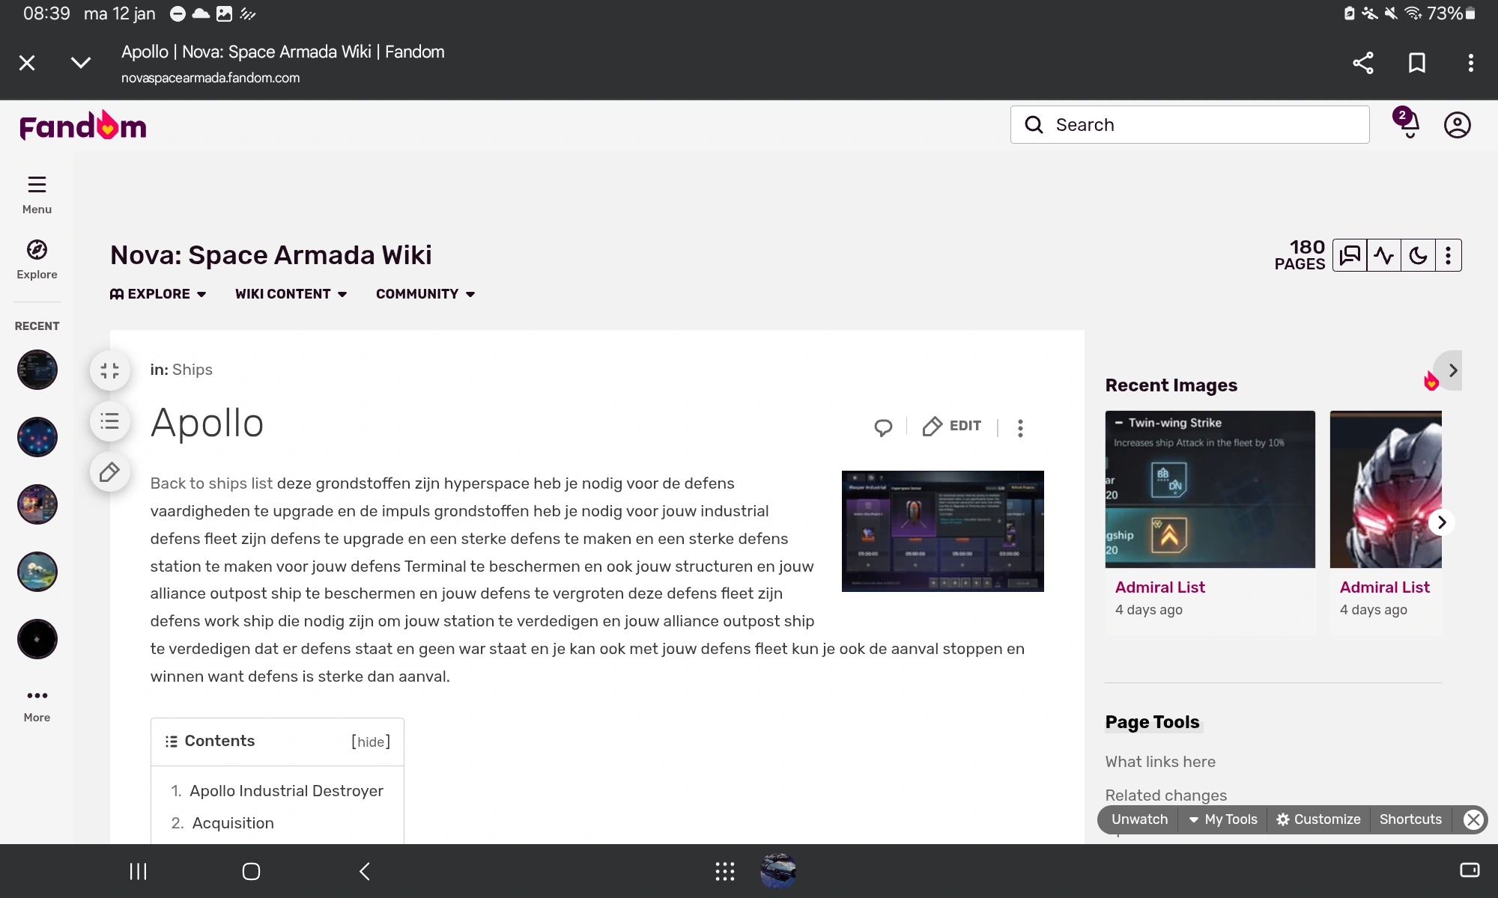Image resolution: width=1498 pixels, height=898 pixels.
Task: Open page comments speech bubble icon
Action: tap(883, 427)
